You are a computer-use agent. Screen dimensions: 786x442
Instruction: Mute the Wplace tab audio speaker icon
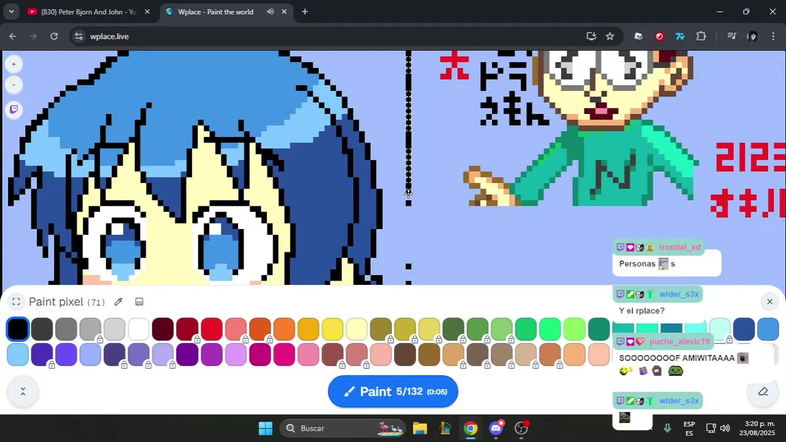click(x=270, y=12)
